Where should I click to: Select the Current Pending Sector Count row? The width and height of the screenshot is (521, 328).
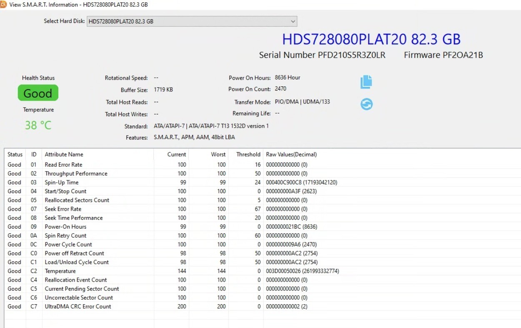(x=263, y=289)
